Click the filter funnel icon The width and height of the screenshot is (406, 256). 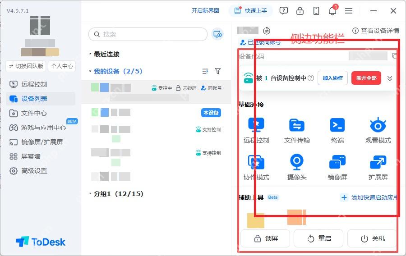218,71
